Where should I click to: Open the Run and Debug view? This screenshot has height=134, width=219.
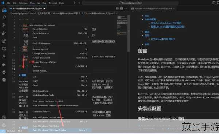point(4,33)
